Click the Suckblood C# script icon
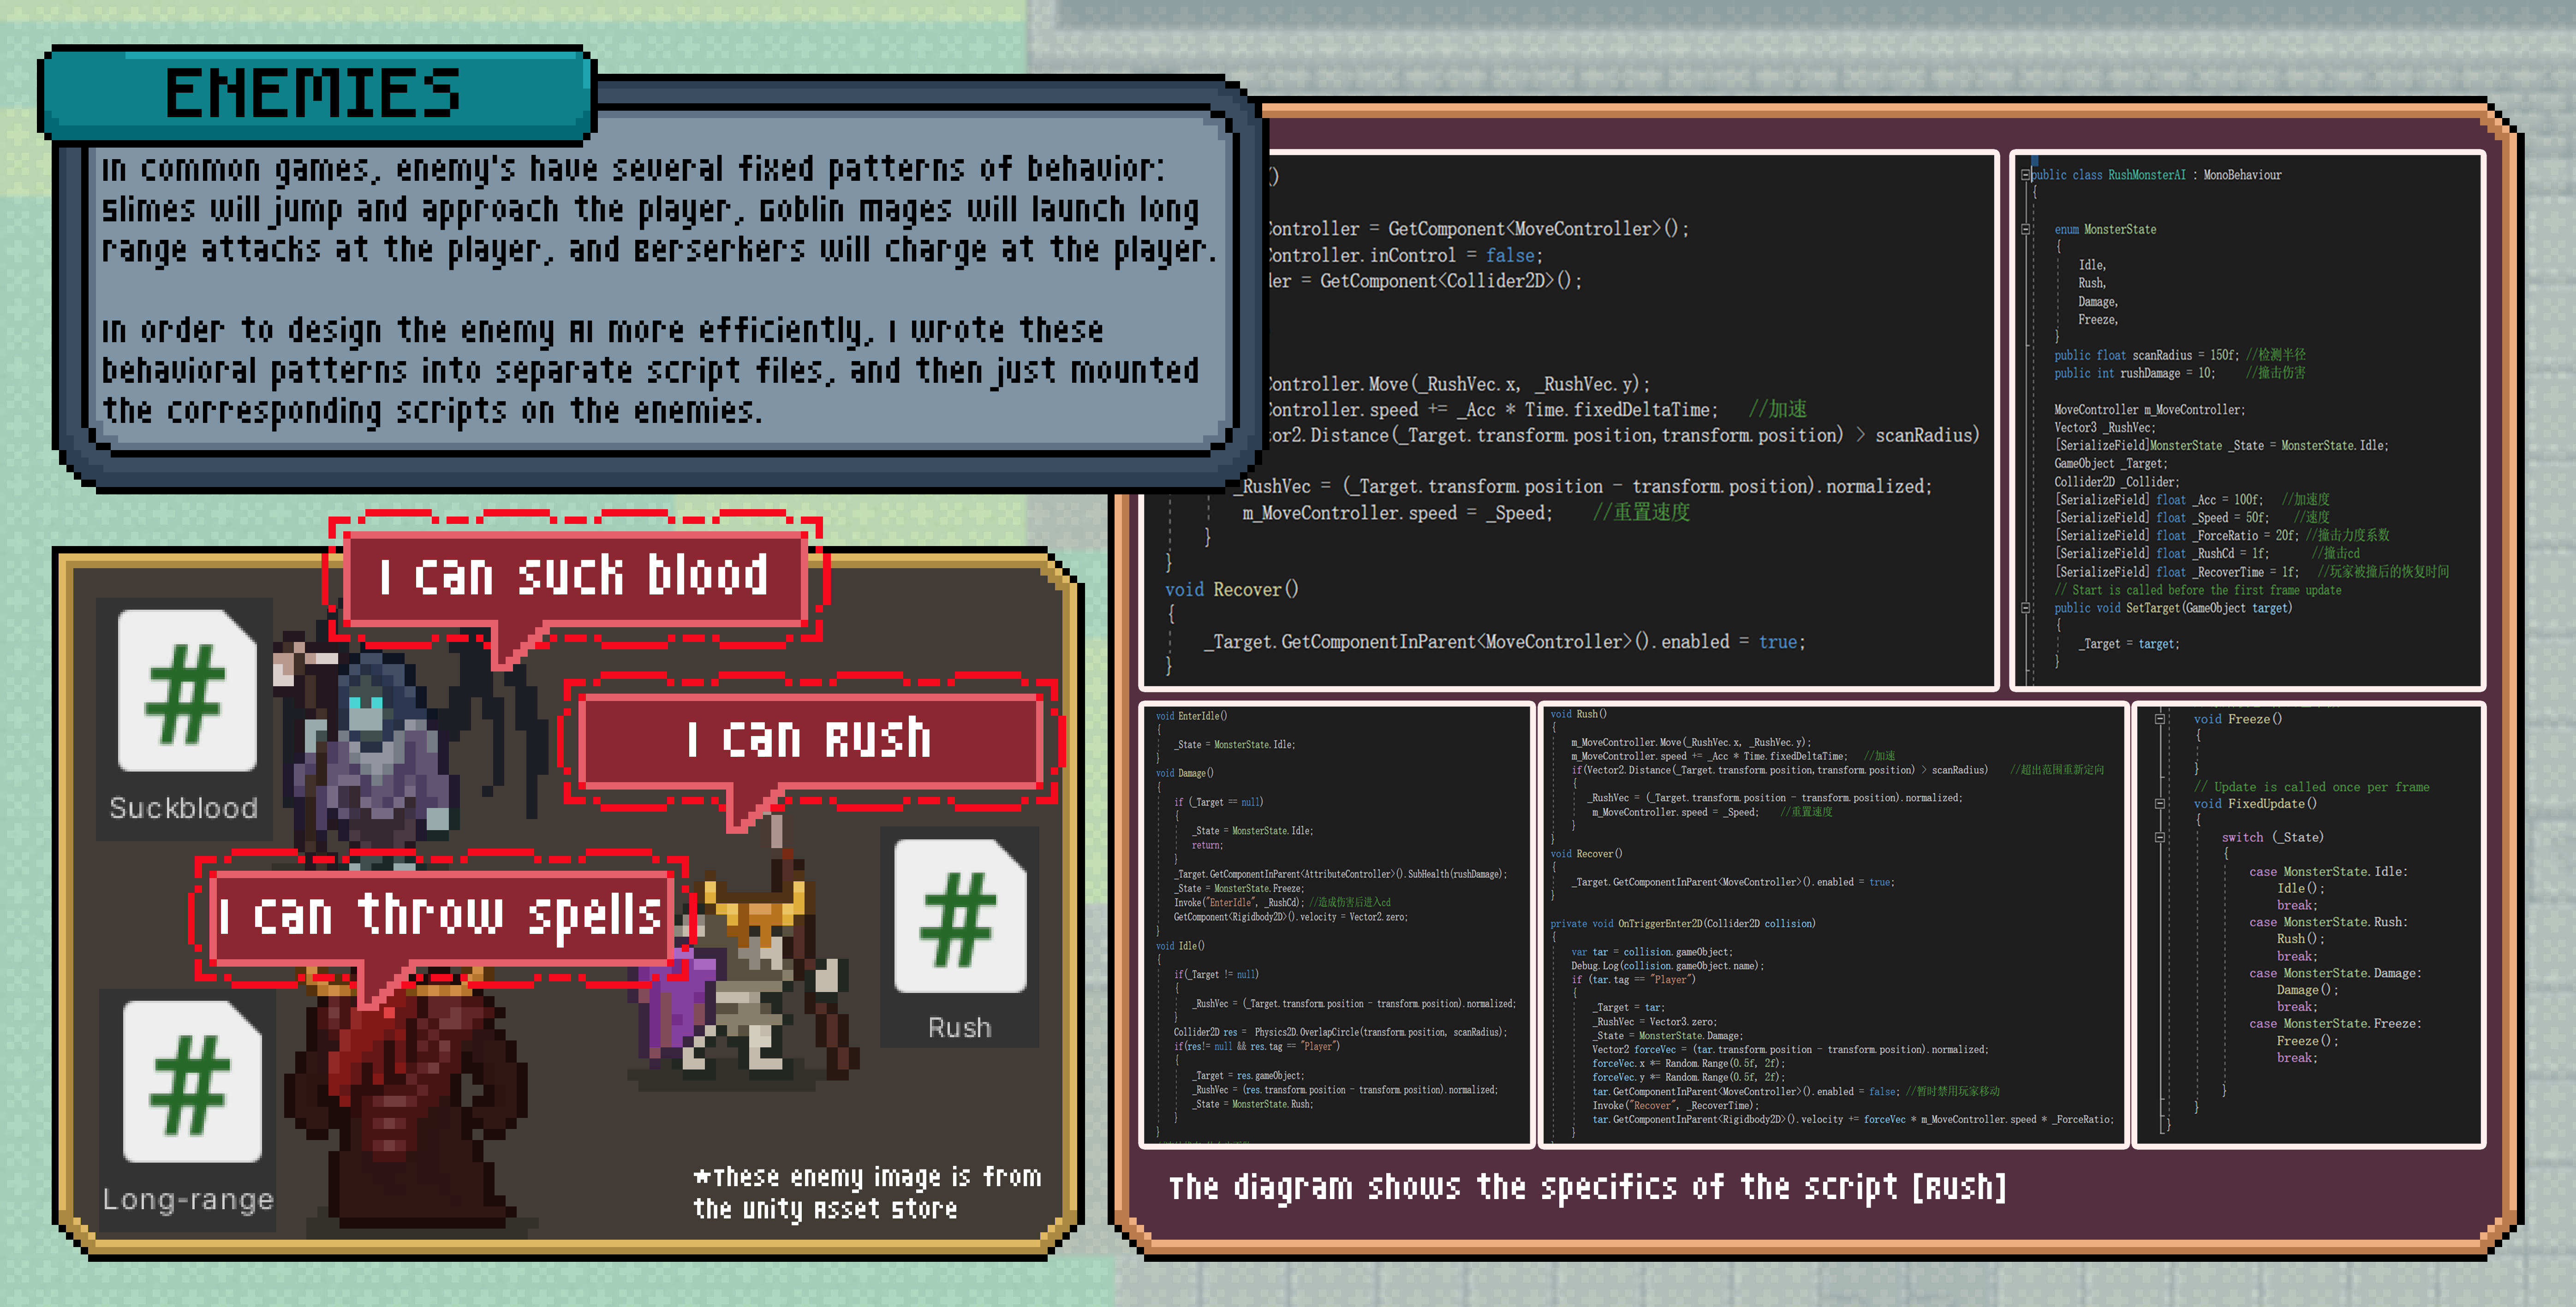The width and height of the screenshot is (2576, 1307). [x=186, y=691]
